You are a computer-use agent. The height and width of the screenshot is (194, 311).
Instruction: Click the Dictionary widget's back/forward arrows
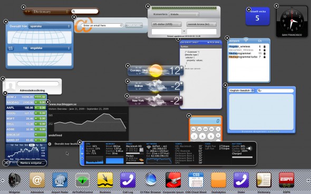click(27, 12)
